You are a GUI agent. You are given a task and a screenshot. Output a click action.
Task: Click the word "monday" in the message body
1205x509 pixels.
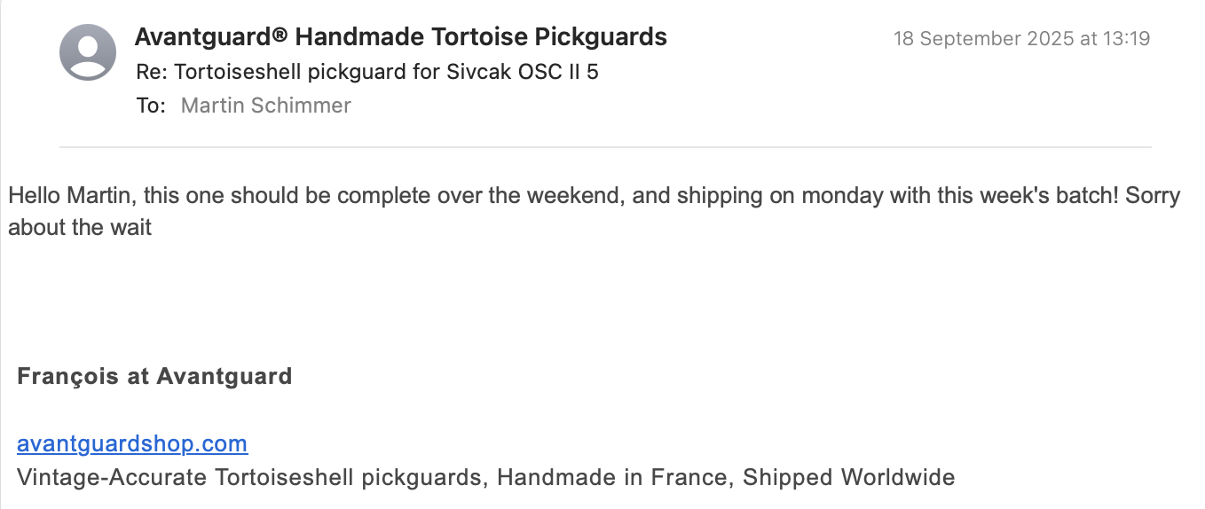click(x=795, y=195)
